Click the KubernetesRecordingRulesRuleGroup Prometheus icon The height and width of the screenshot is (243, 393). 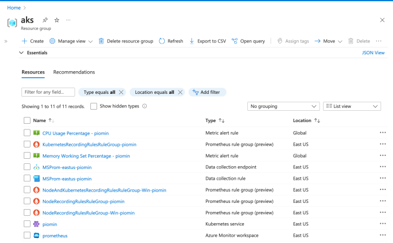(36, 145)
